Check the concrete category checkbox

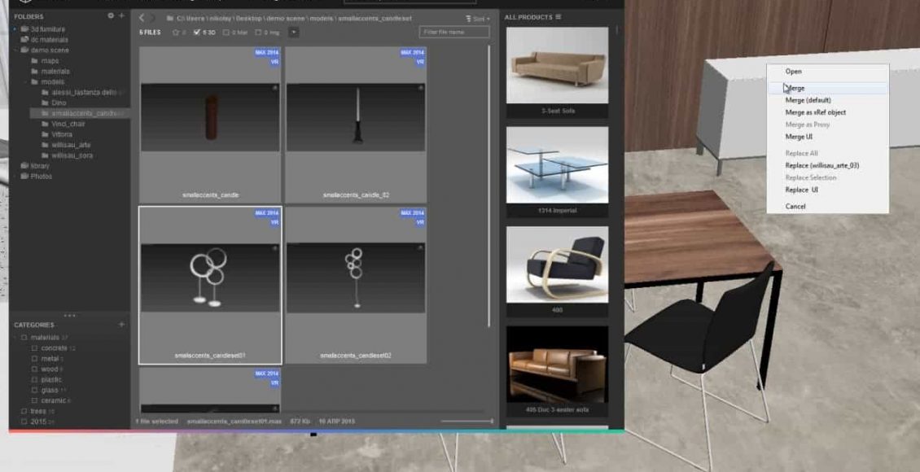tap(34, 348)
